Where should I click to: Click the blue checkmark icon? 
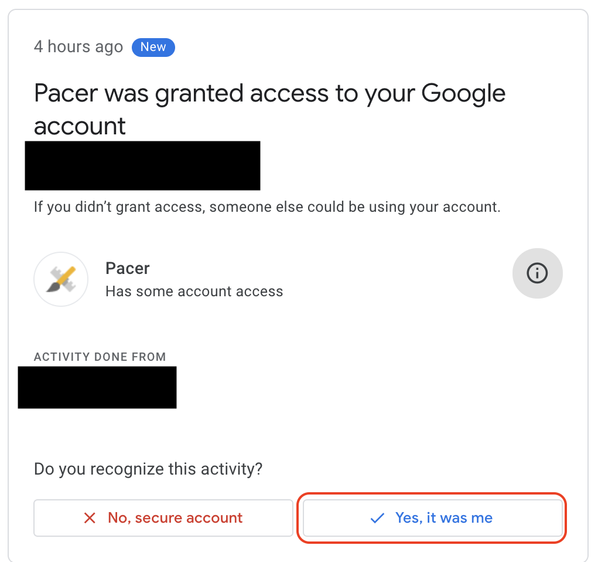377,518
